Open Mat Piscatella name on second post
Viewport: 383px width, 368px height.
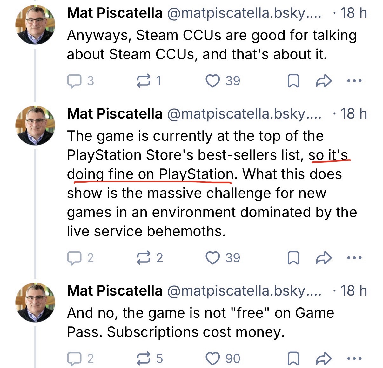(x=115, y=113)
